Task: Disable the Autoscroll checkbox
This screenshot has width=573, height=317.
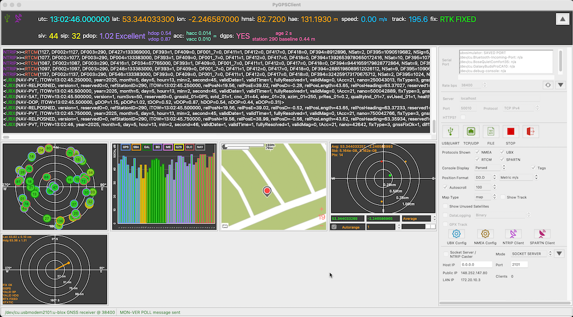Action: coord(445,187)
